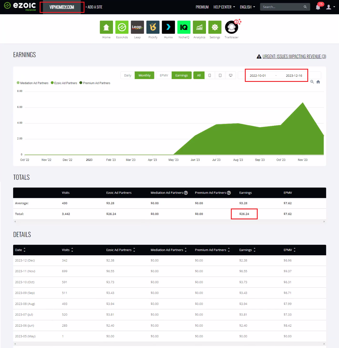Toggle Mediation Ad Partners legend series
The image size is (339, 348).
[x=33, y=83]
